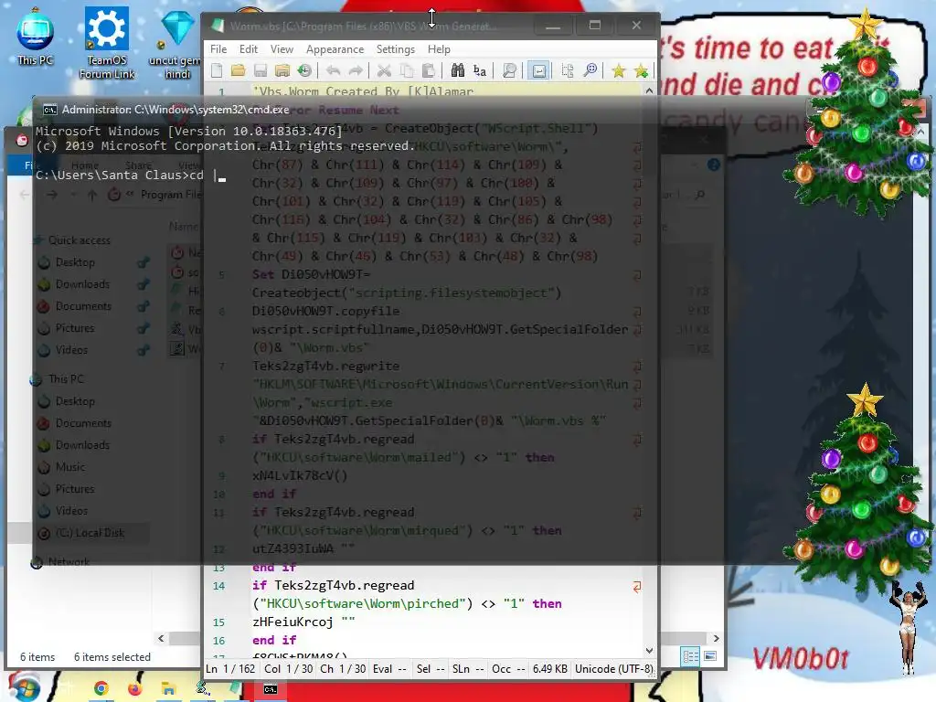The width and height of the screenshot is (936, 702).
Task: Click the Open file folder icon
Action: 239,71
